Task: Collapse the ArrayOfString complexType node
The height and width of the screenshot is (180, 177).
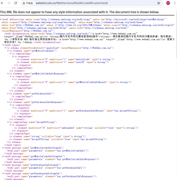Action: tap(8, 122)
